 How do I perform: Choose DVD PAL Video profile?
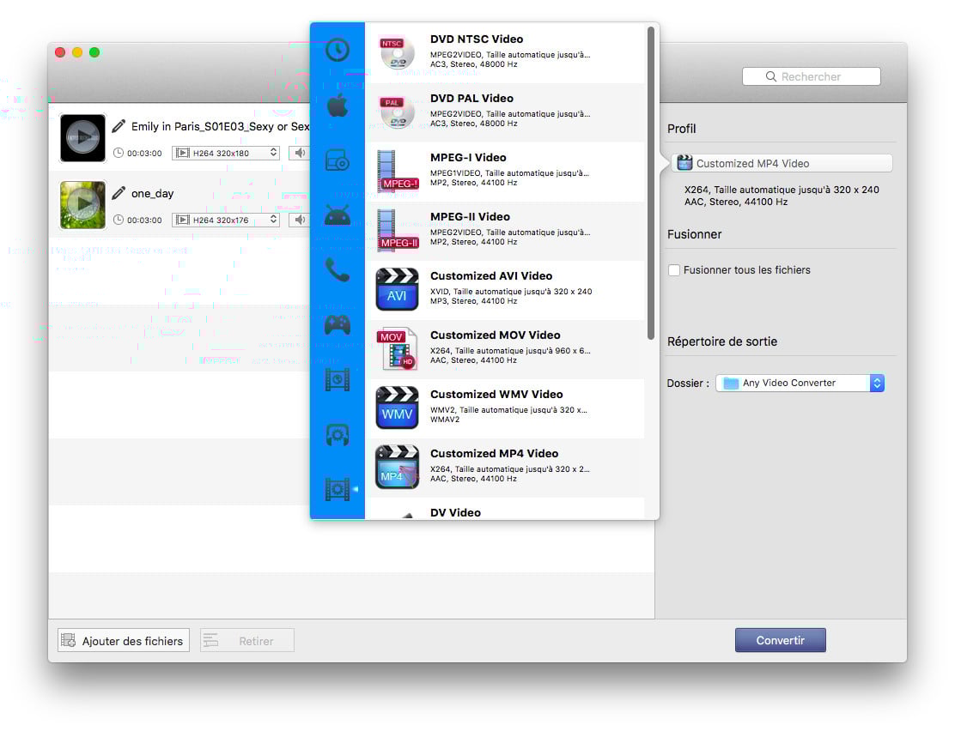(x=504, y=112)
